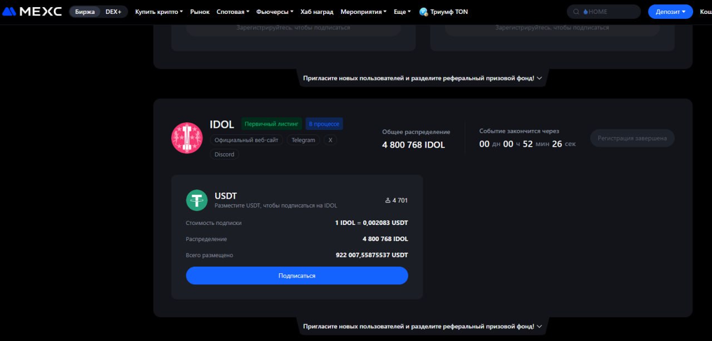
Task: Focus the HOME search field
Action: 604,12
